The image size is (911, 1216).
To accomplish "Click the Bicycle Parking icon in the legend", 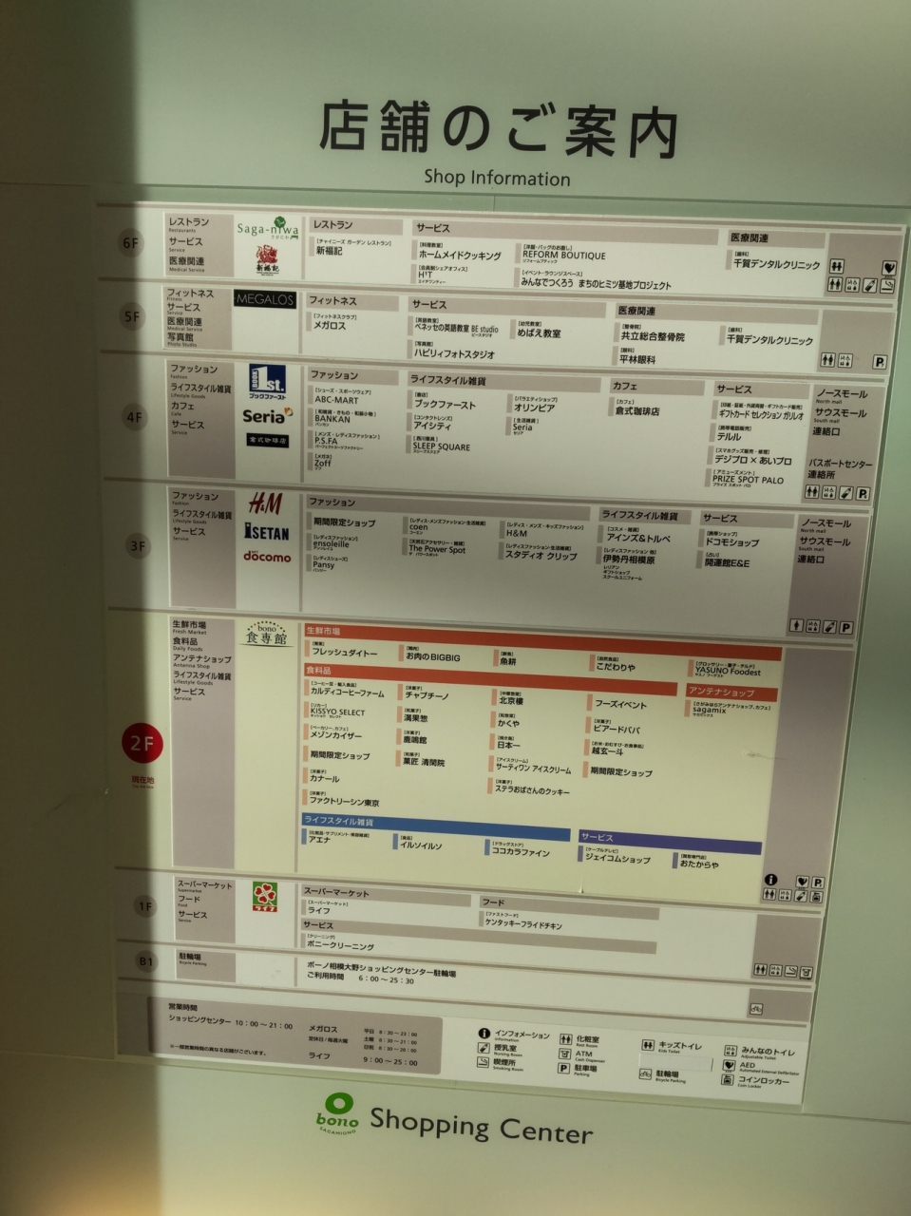I will [645, 1074].
